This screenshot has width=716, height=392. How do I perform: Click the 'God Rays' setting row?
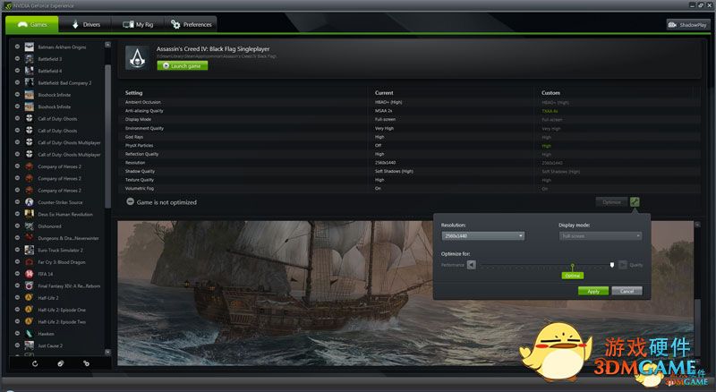409,137
